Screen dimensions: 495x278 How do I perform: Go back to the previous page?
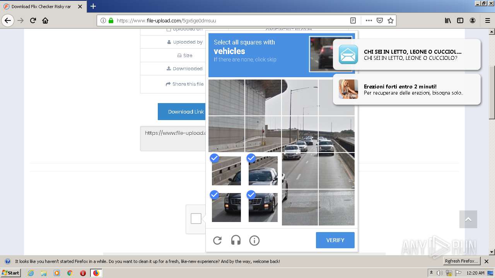point(8,20)
